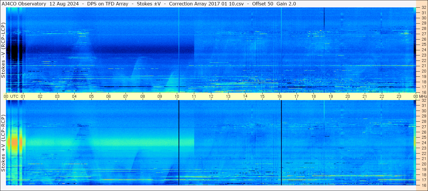Click 32 MHz label on Stokes +V panel

click(x=423, y=100)
